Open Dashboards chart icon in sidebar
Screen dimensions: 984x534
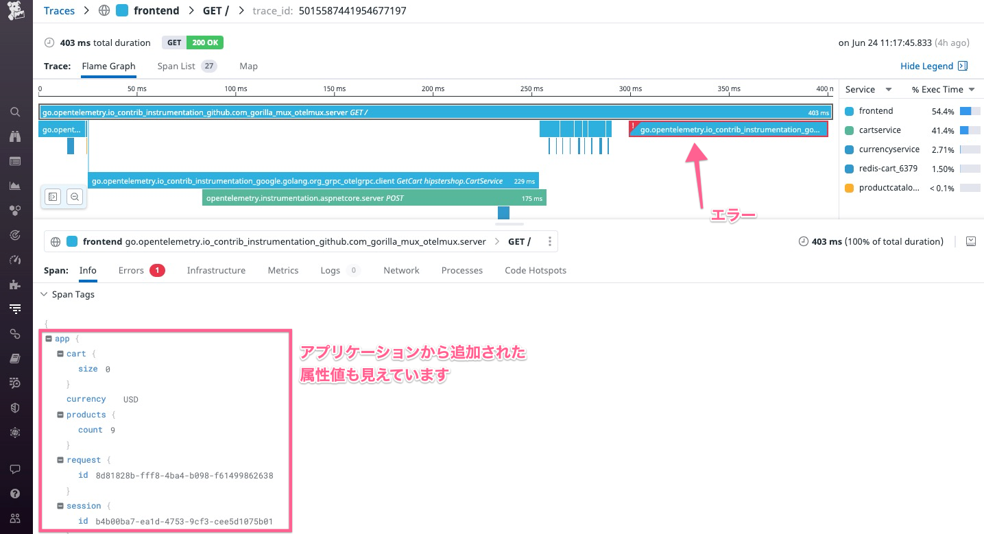15,186
